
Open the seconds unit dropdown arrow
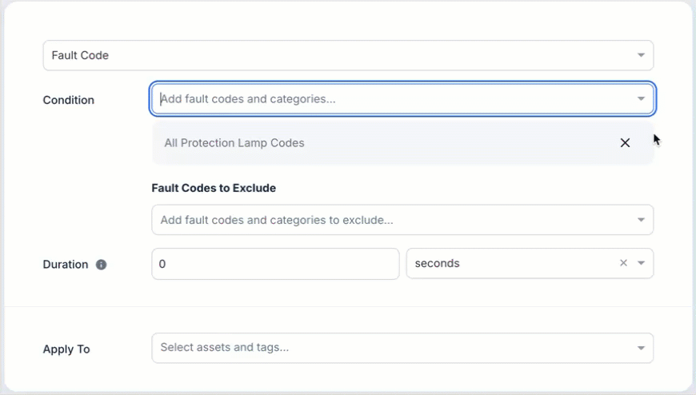pos(641,263)
